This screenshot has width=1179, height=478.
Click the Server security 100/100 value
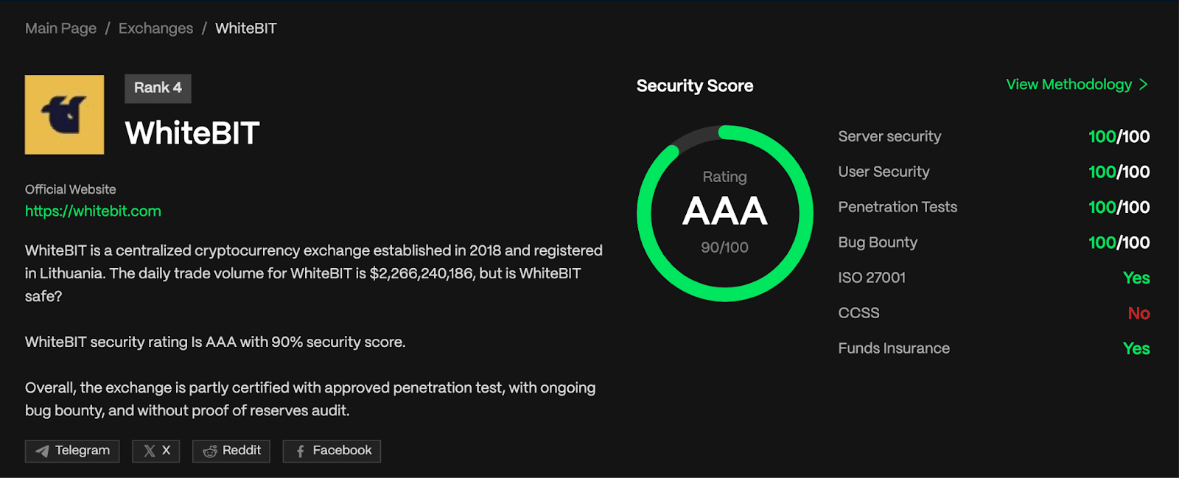pyautogui.click(x=1119, y=136)
